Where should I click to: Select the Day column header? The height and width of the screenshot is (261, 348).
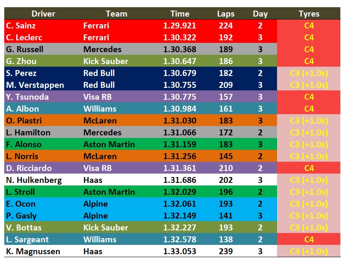pyautogui.click(x=260, y=14)
